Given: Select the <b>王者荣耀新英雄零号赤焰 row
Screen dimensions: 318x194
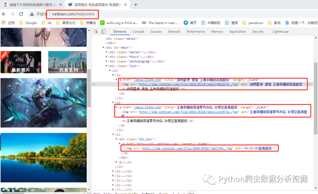Looking at the screenshot, I should click(x=158, y=121).
